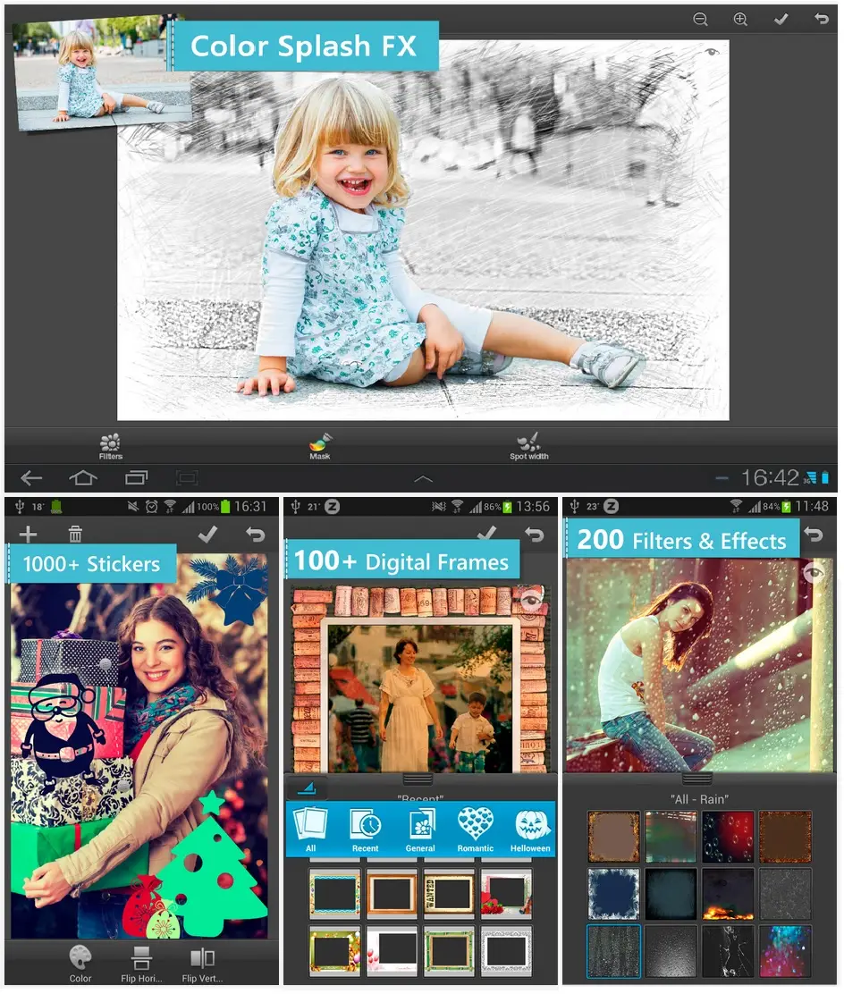Choose the WANTED poster frame thumbnail

449,895
